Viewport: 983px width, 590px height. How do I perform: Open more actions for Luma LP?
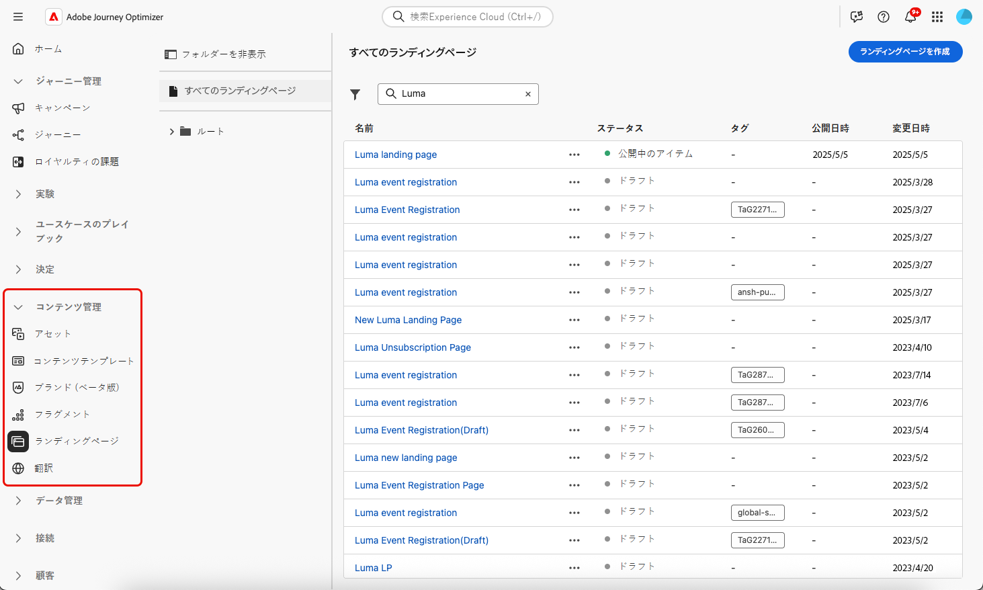[574, 568]
